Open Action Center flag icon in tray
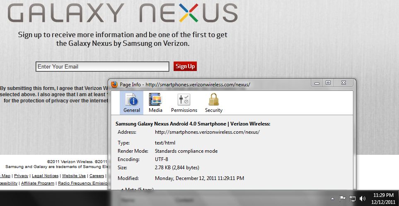This screenshot has width=399, height=206. click(x=342, y=199)
